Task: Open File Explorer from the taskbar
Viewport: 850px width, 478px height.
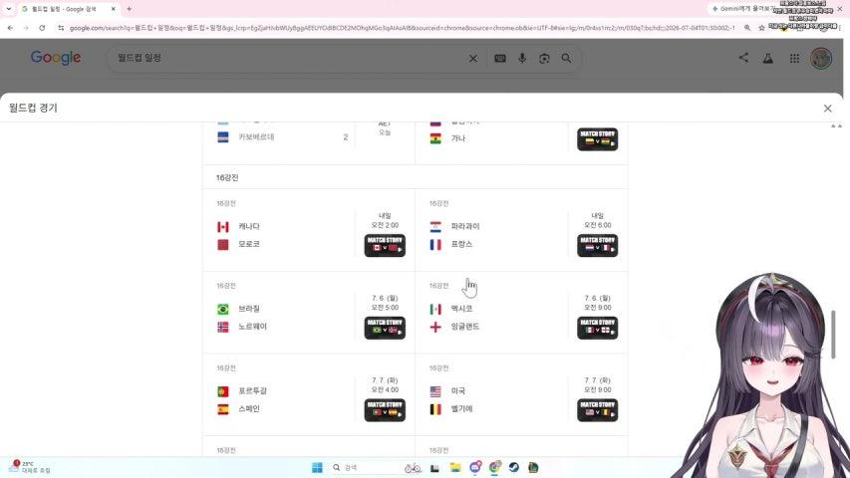Action: pos(454,468)
